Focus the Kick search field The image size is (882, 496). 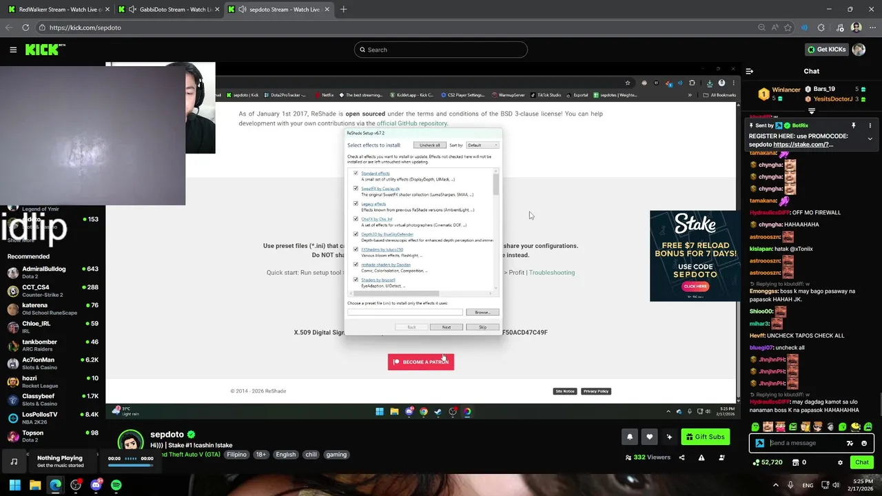(441, 50)
